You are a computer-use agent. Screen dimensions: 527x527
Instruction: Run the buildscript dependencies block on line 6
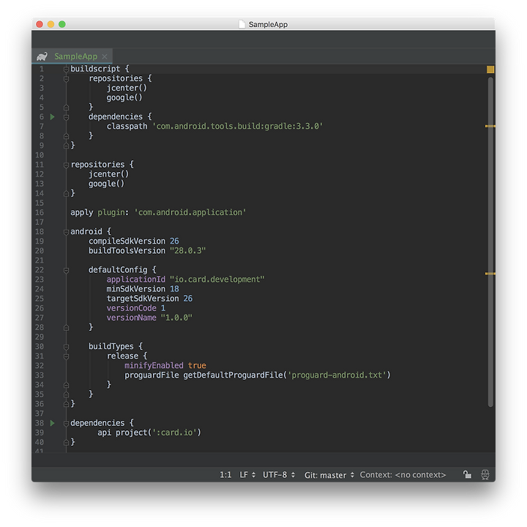click(x=53, y=117)
